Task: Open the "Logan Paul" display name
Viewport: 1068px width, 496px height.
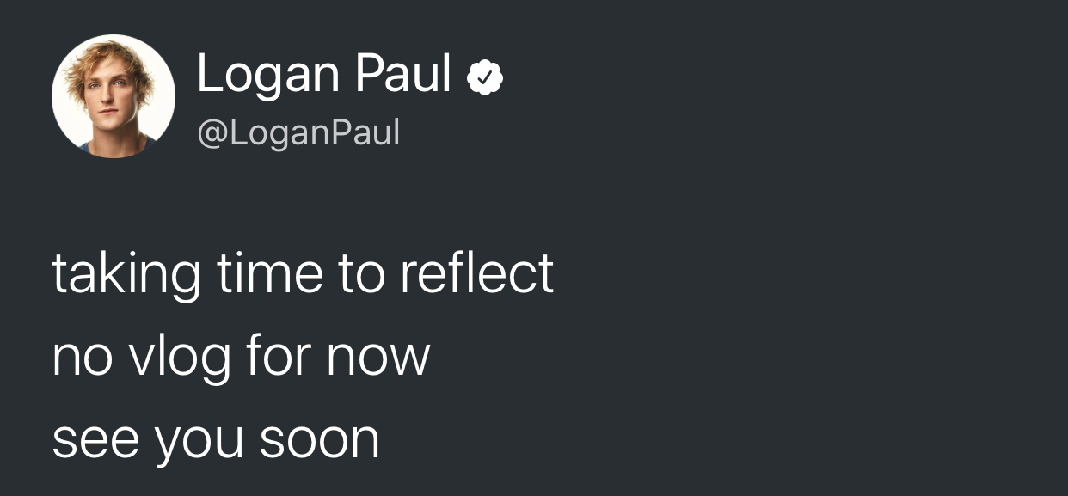Action: click(x=324, y=76)
